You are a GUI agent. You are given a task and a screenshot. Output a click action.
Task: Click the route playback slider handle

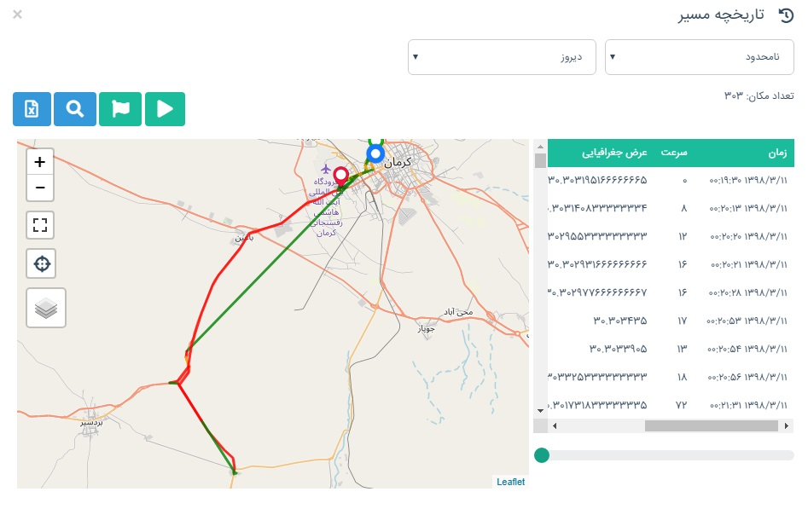tap(541, 455)
